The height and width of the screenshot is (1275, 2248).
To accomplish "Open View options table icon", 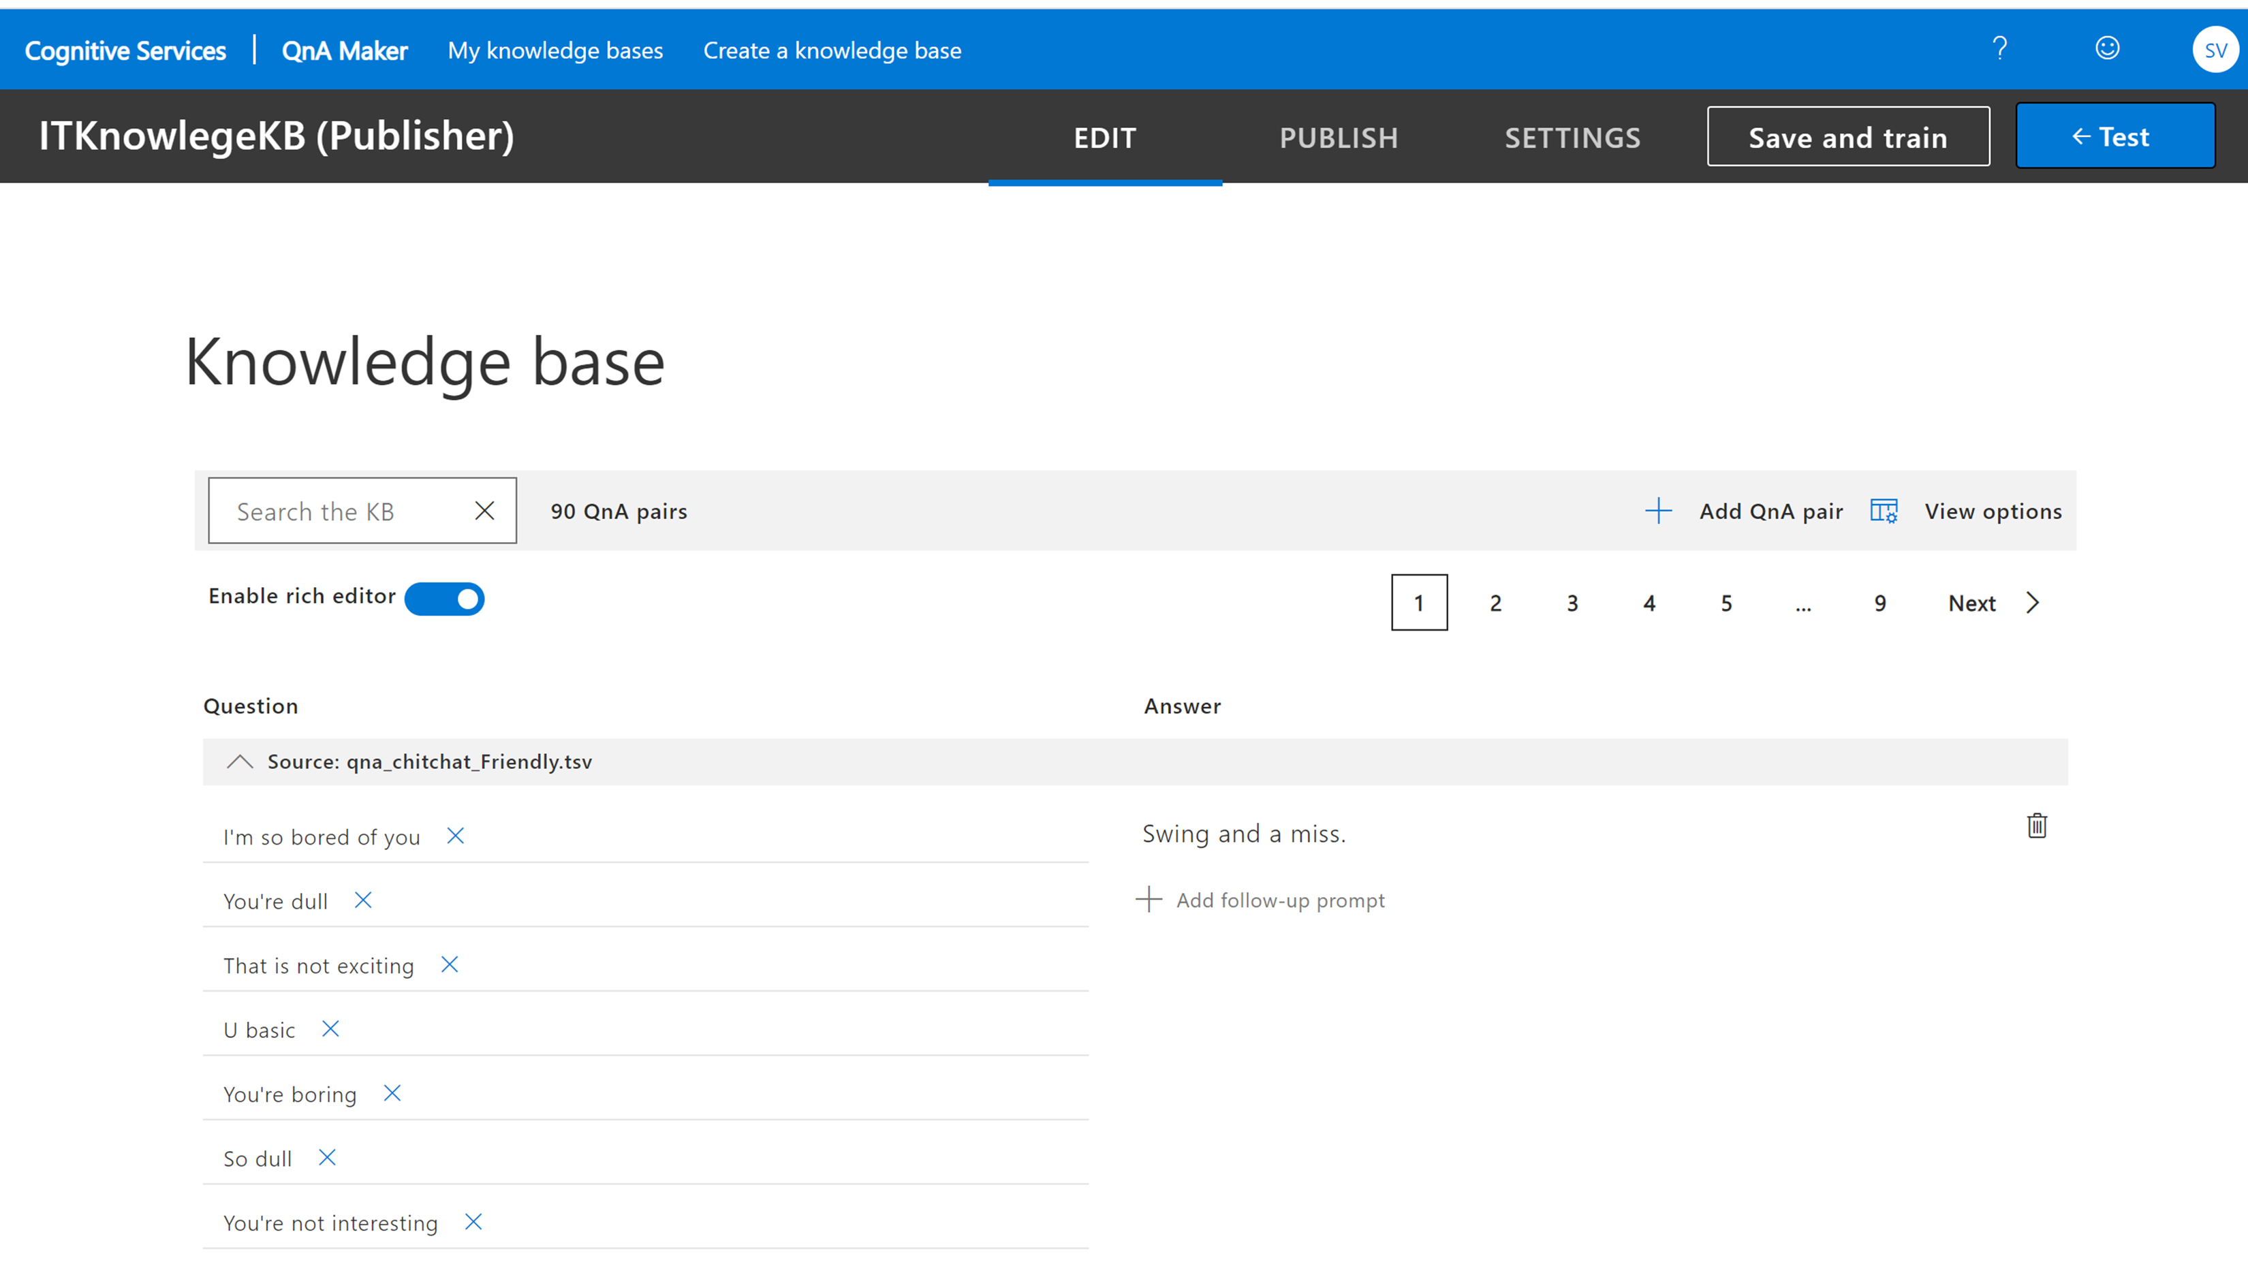I will click(1884, 511).
